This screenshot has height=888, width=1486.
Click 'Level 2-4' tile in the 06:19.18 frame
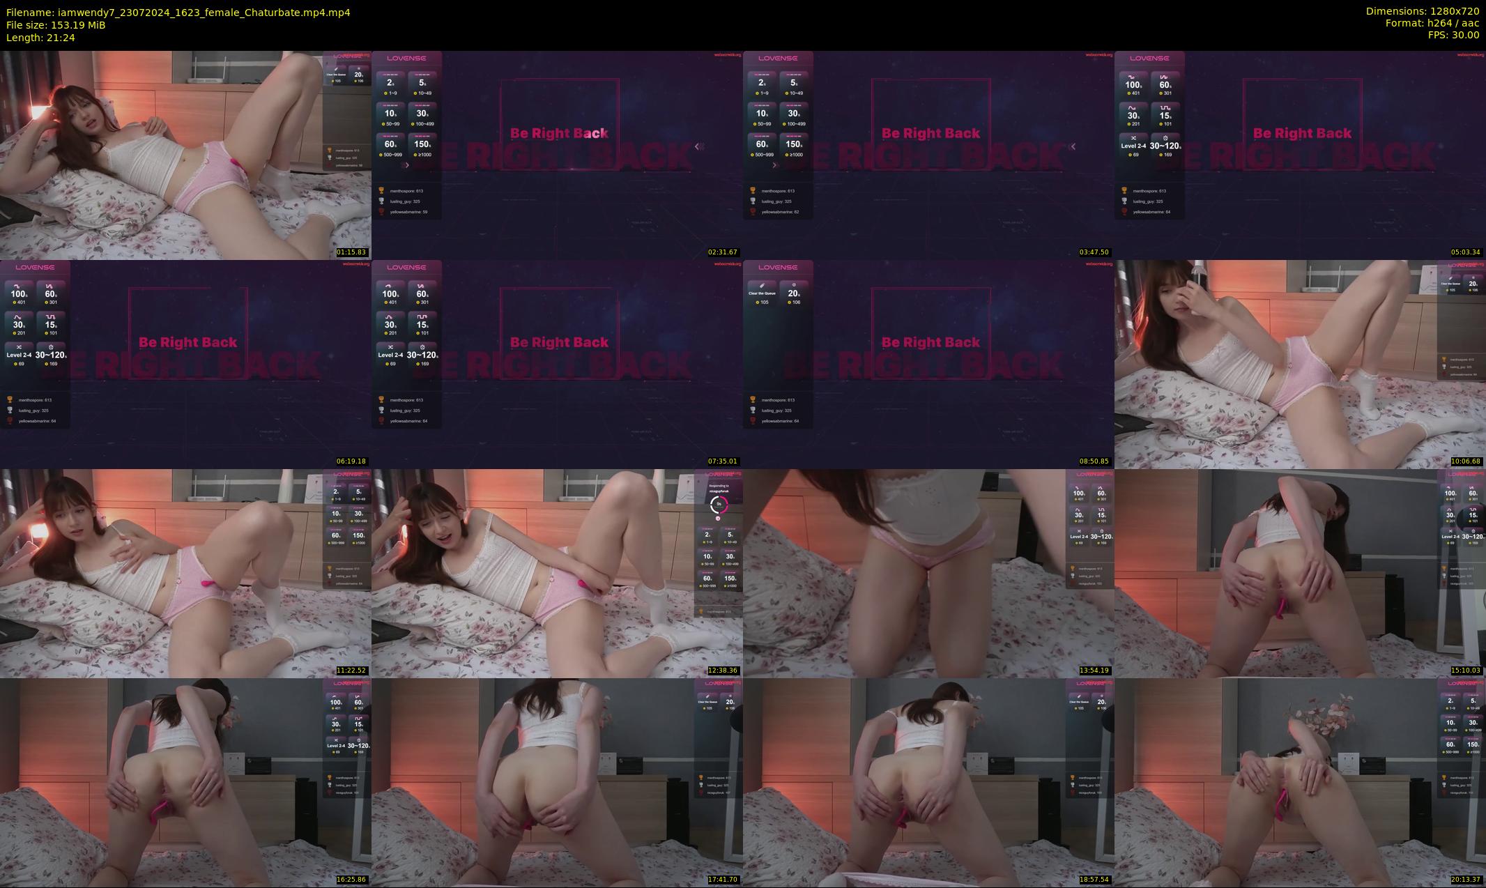(19, 355)
